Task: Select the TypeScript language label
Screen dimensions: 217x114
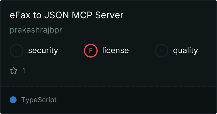Action: [x=39, y=100]
